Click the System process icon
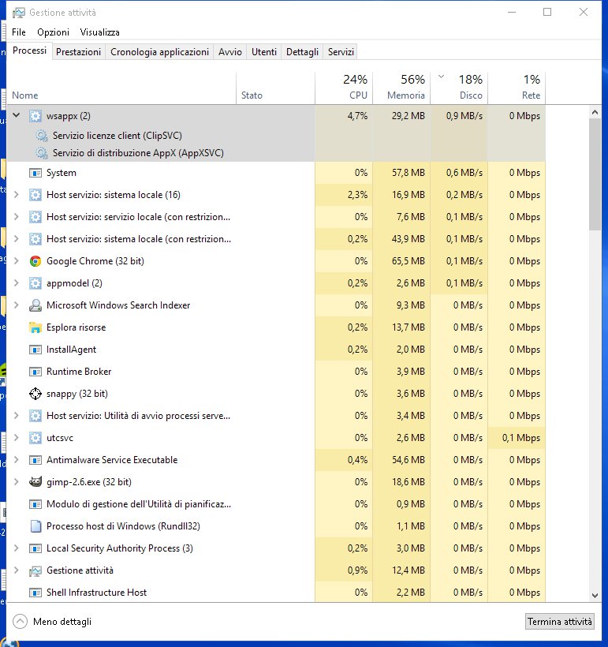Viewport: 608px width, 647px height. click(35, 173)
